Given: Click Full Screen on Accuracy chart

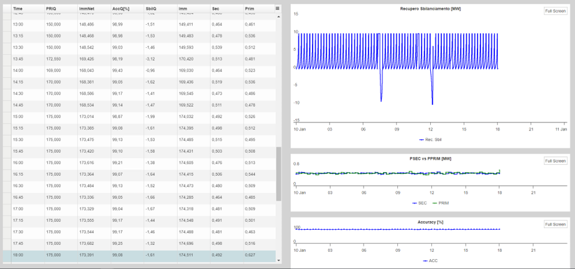Looking at the screenshot, I should (x=555, y=224).
